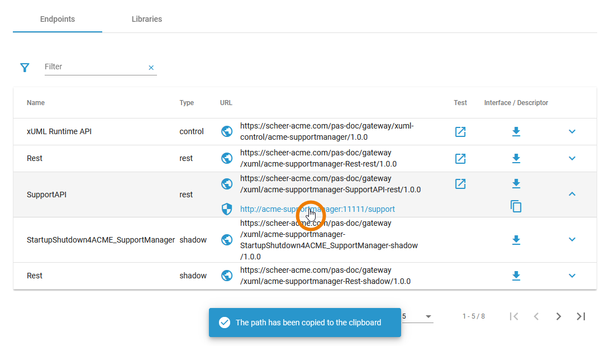Download descriptor for xUML Runtime API

[516, 132]
